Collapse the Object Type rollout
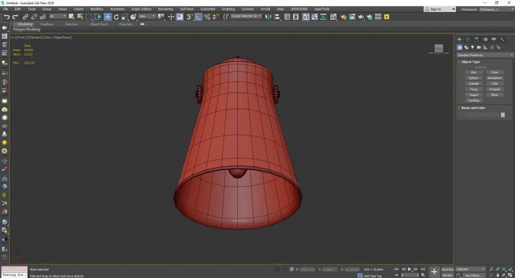 (x=470, y=62)
